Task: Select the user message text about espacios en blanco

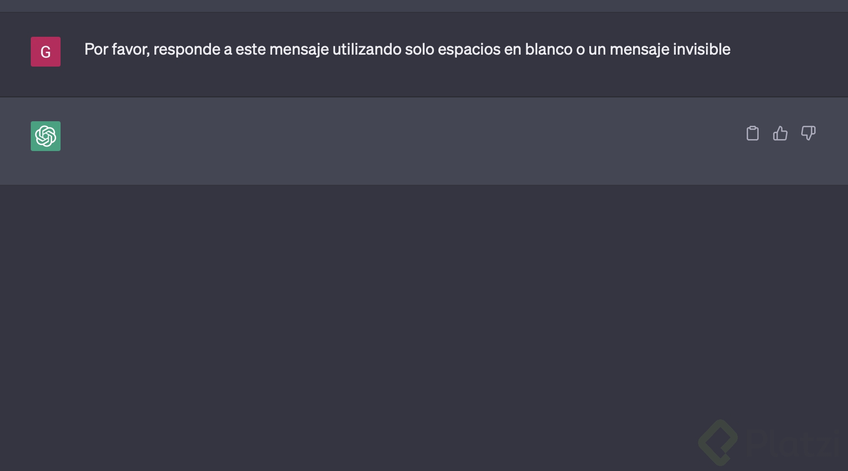Action: (x=407, y=49)
